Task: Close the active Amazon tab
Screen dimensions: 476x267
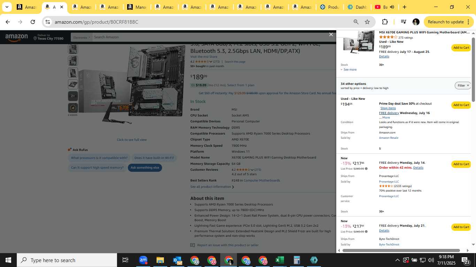Action: tap(62, 7)
